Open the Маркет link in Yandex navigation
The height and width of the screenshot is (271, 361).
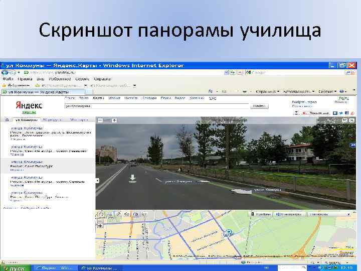pos(114,98)
